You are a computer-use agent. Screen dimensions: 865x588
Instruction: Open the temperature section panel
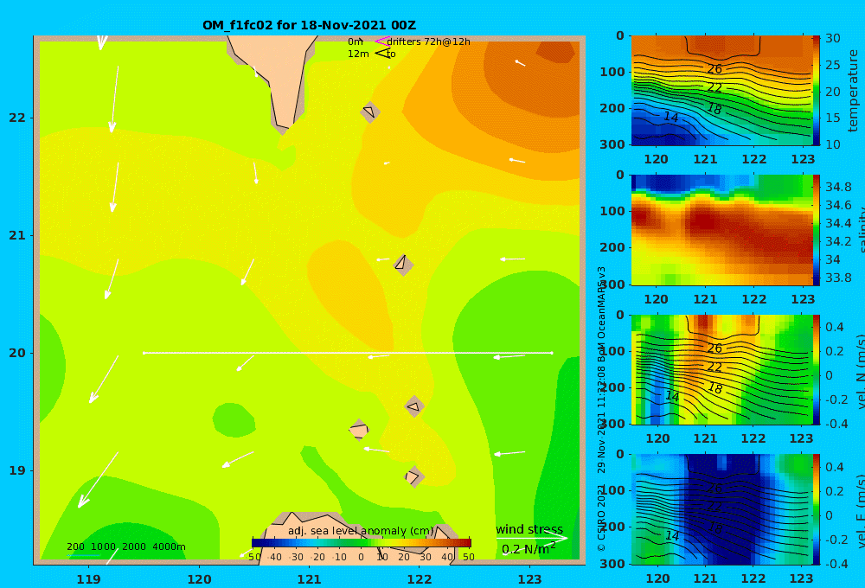[721, 91]
